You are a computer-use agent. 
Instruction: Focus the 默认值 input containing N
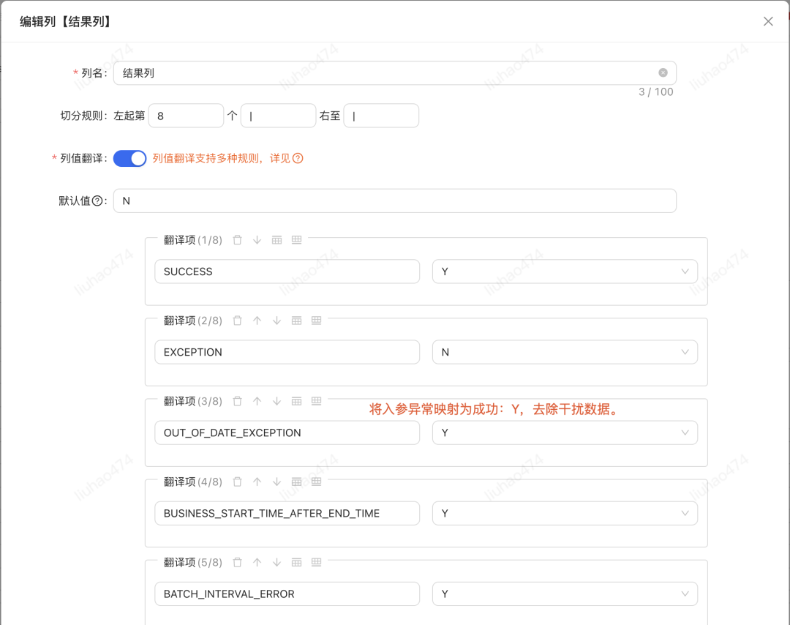coord(394,201)
